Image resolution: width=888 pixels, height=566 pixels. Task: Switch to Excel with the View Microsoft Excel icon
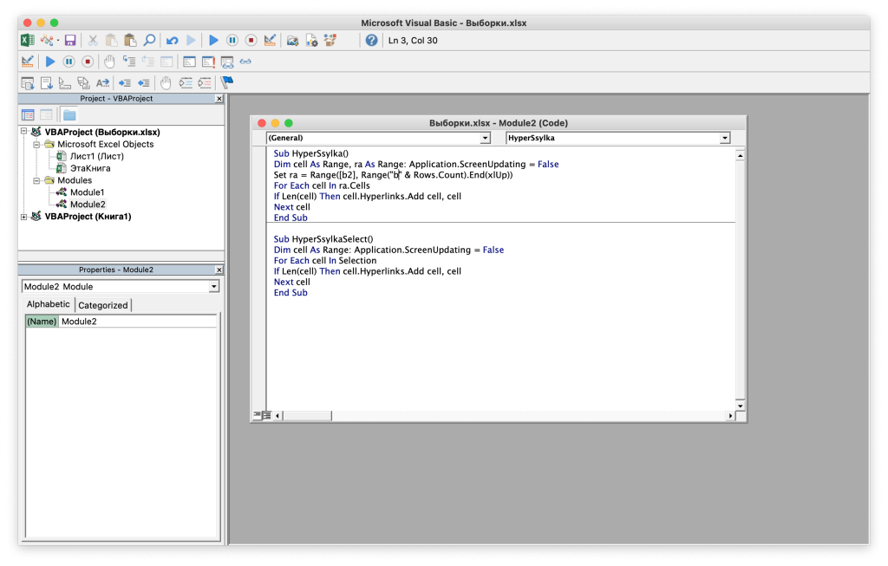point(27,40)
